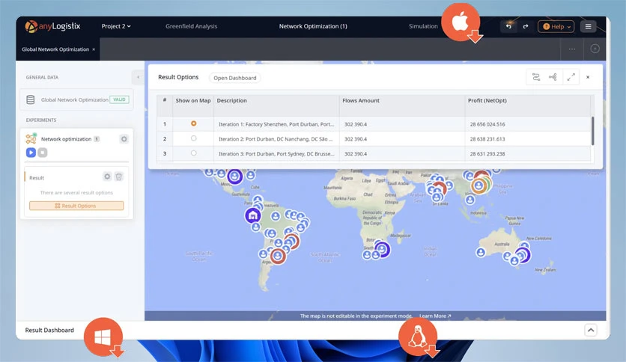
Task: Click the Iteration 1: Factory Shenzhen description
Action: click(276, 124)
